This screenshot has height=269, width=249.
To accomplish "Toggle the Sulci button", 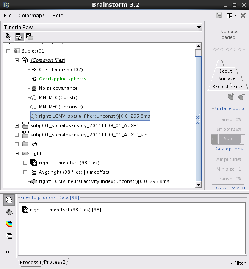I will click(229, 139).
